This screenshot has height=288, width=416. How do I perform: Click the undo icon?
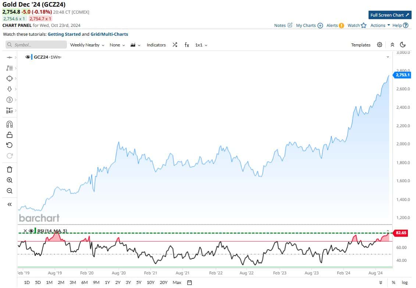pos(9,145)
